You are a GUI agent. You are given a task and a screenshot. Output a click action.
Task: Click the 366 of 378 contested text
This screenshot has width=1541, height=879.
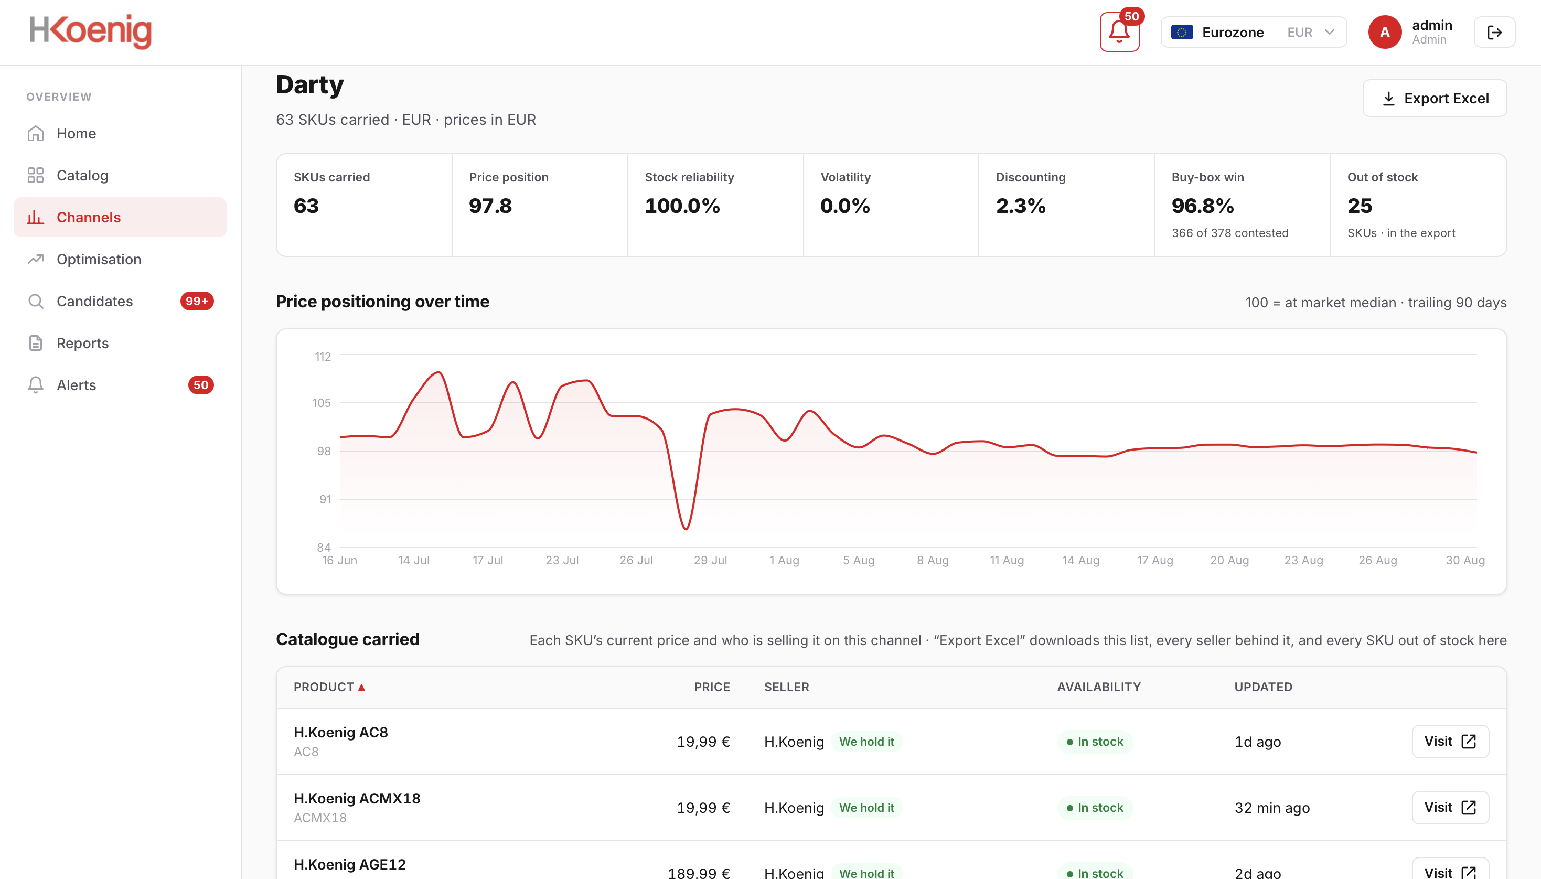tap(1229, 233)
